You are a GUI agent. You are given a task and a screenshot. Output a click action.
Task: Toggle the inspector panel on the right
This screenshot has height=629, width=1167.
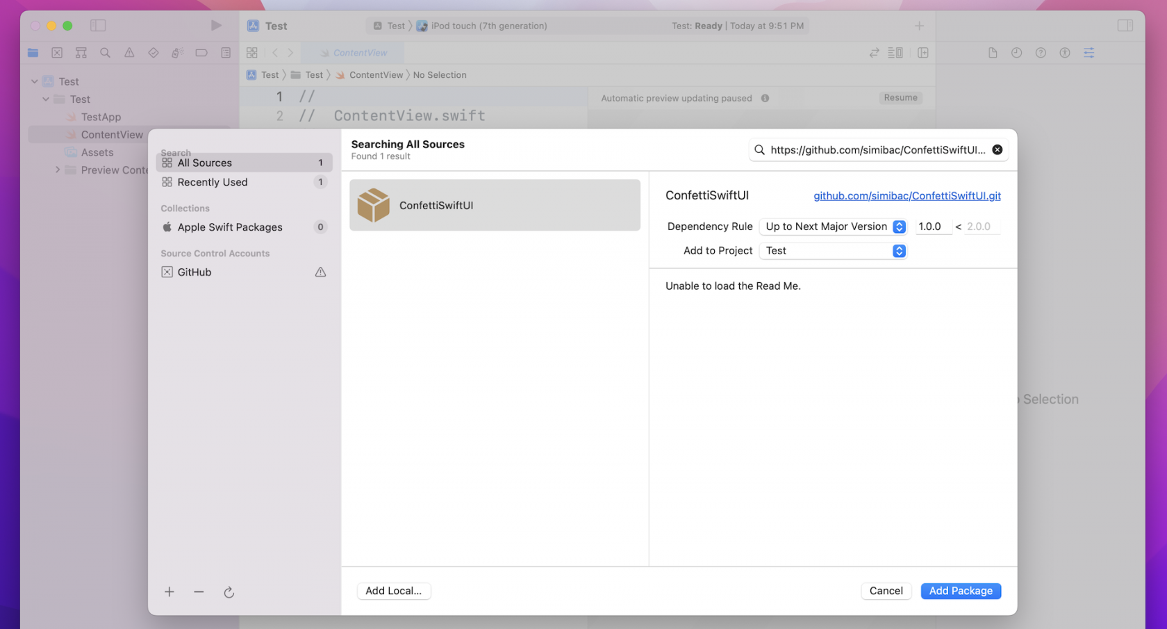point(1125,26)
